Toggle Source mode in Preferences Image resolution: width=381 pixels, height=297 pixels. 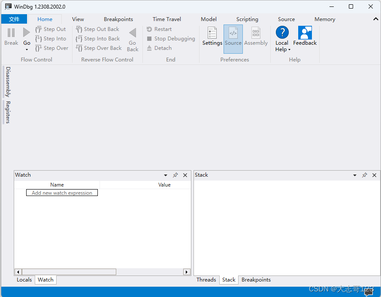[233, 39]
